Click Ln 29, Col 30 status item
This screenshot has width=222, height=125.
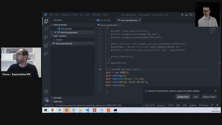click(149, 105)
